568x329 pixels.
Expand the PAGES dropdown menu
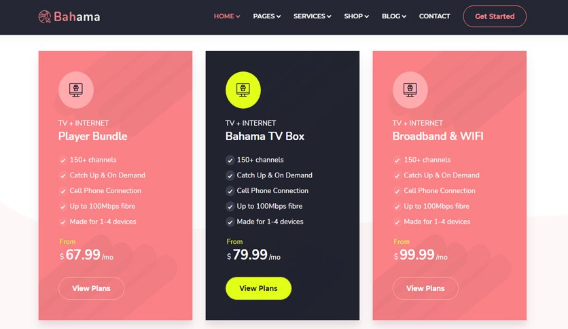point(266,16)
